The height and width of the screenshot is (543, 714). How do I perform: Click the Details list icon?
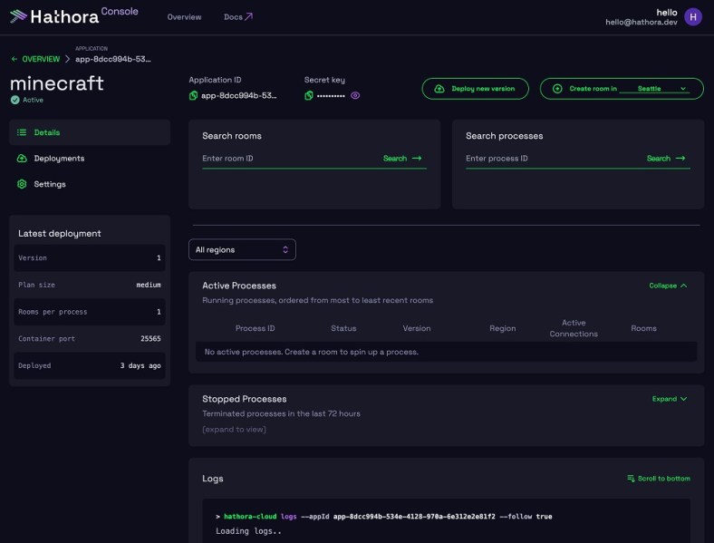point(22,132)
